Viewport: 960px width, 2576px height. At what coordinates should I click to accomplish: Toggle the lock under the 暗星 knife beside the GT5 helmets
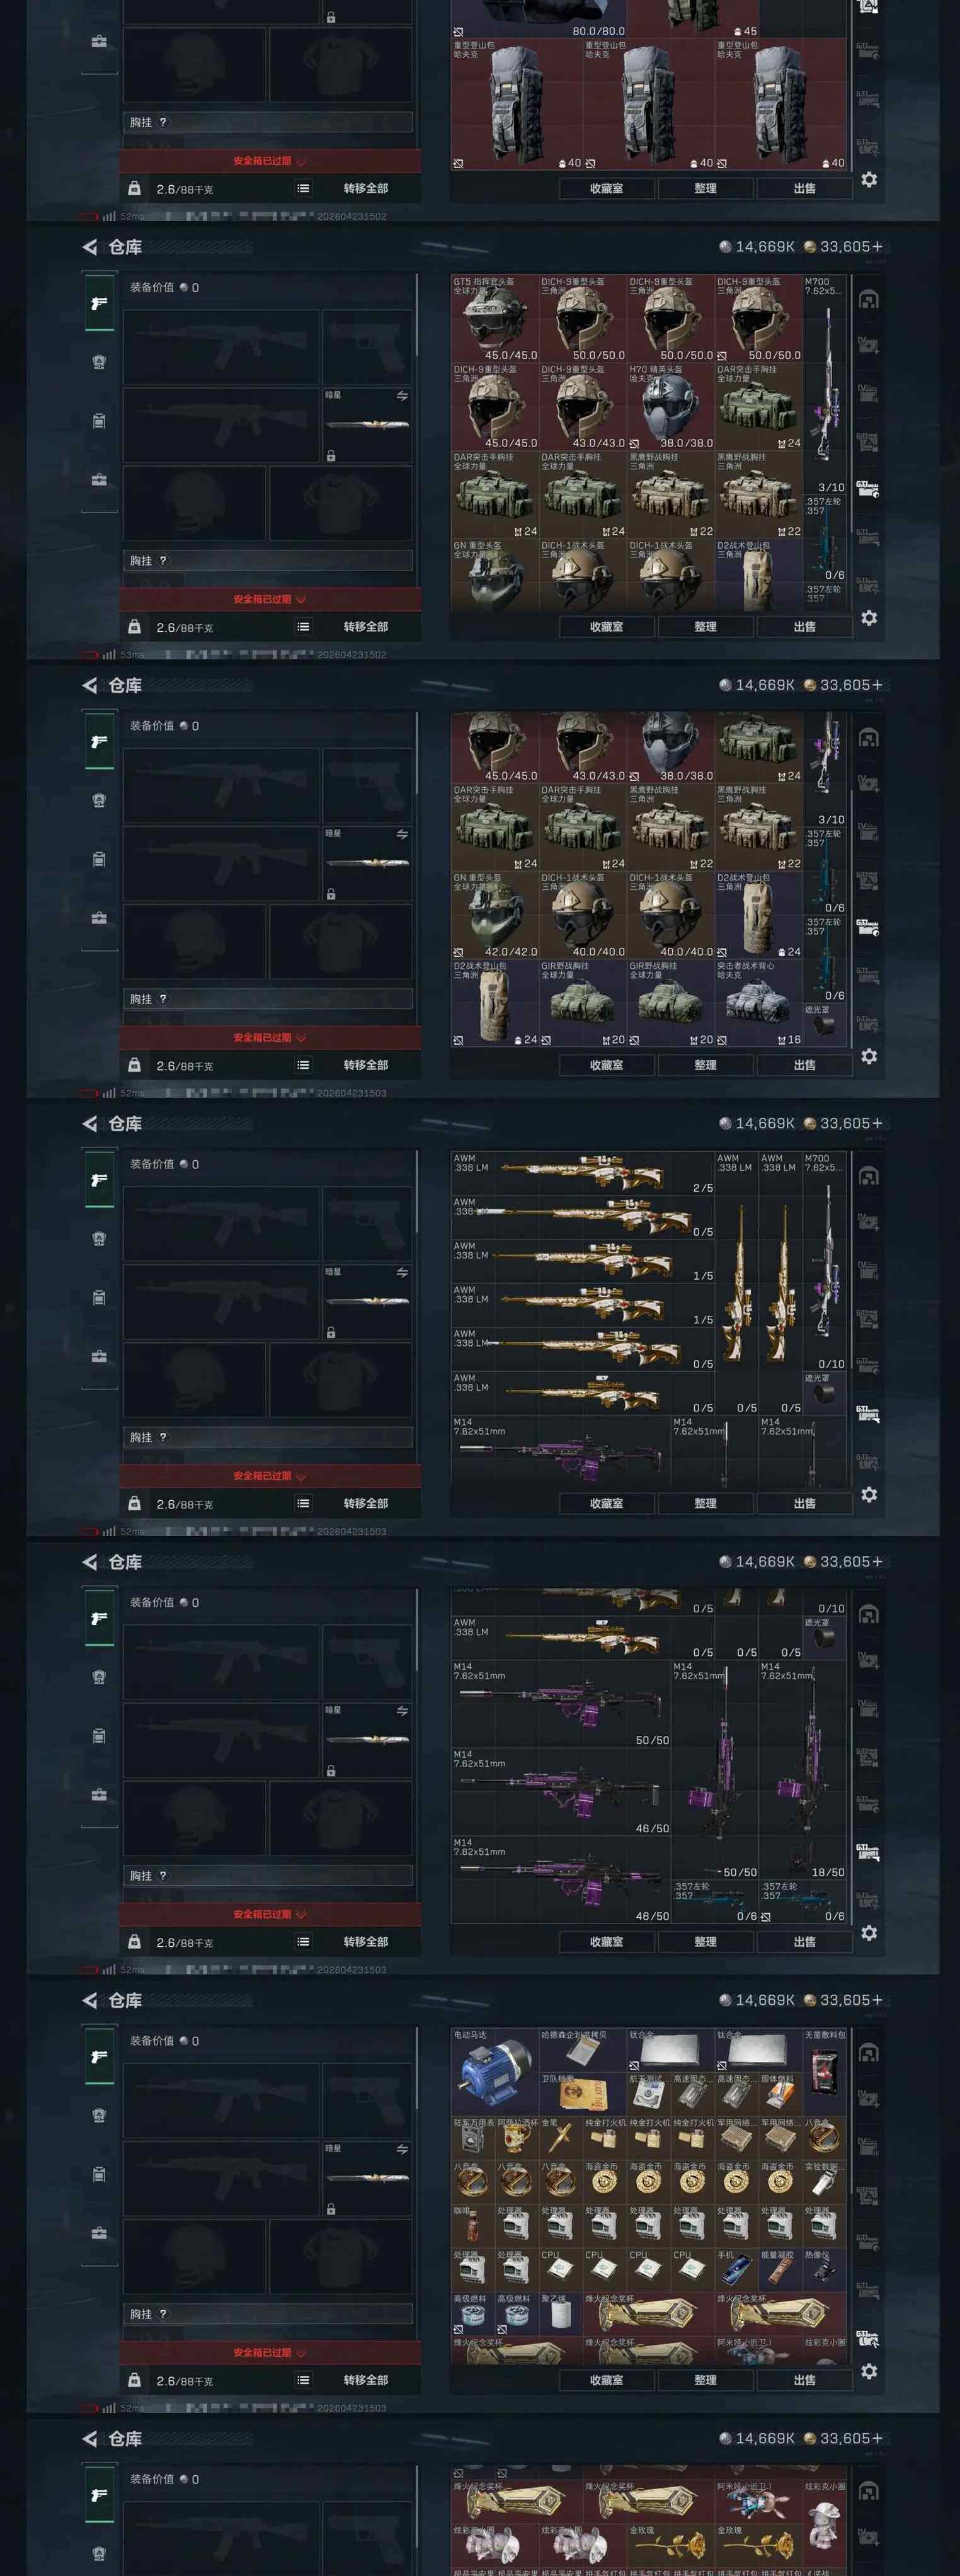tap(331, 455)
